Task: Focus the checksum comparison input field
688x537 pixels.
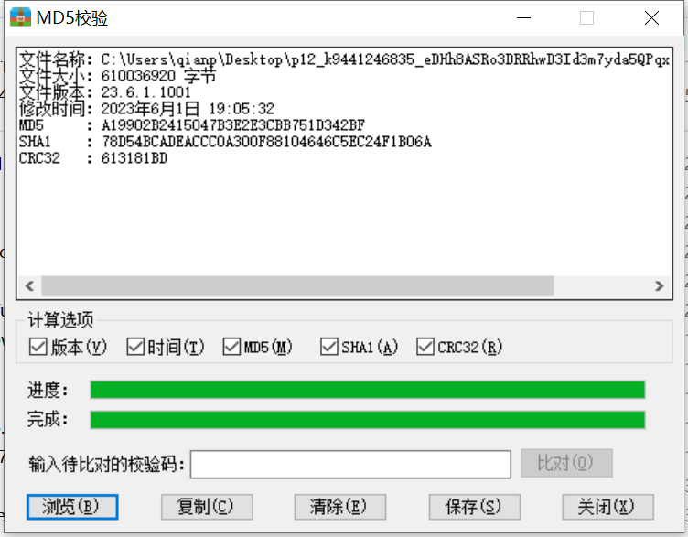Action: point(350,464)
